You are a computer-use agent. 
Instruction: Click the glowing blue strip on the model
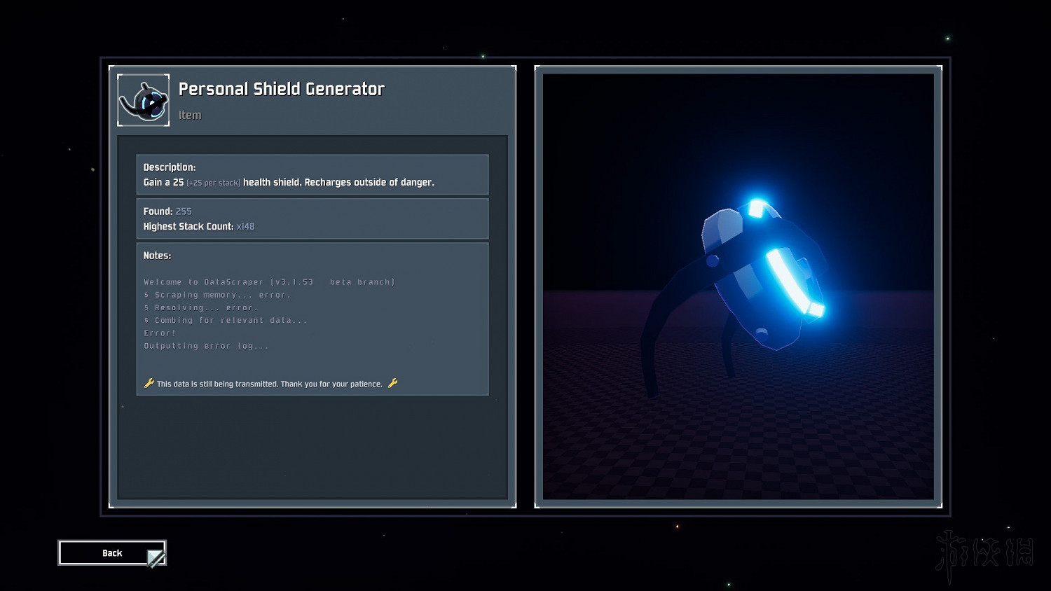click(x=792, y=281)
